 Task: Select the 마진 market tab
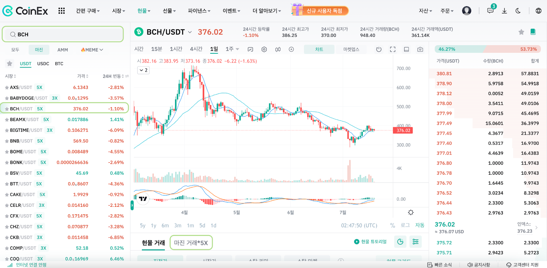(x=39, y=50)
